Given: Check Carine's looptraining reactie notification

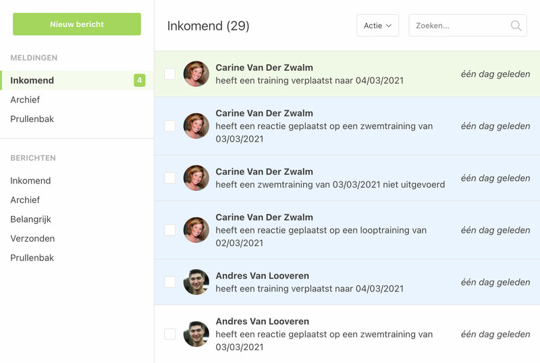Looking at the screenshot, I should pyautogui.click(x=170, y=229).
